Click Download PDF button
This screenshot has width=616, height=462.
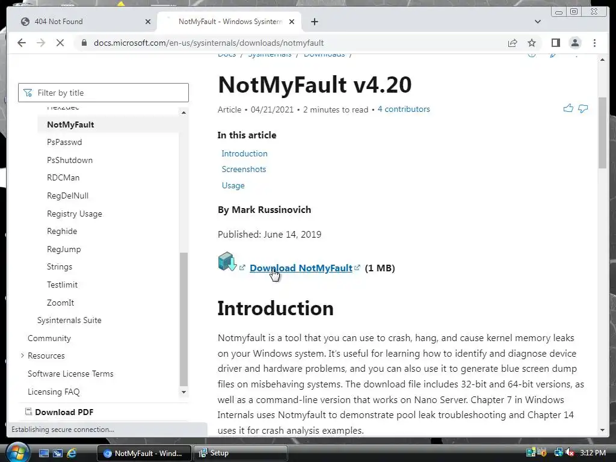[x=60, y=412]
